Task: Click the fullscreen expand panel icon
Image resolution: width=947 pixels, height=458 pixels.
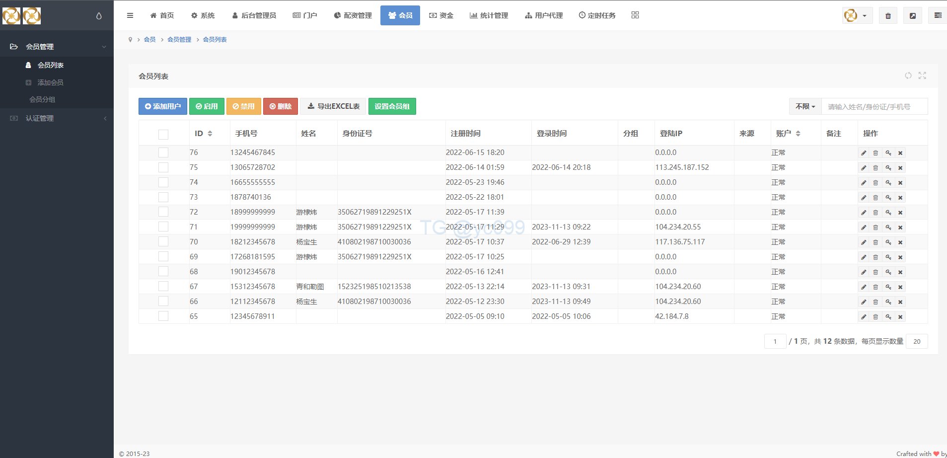Action: click(922, 76)
